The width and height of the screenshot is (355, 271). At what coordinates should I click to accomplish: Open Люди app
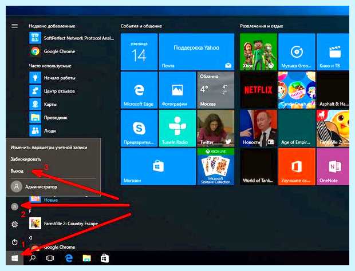[x=43, y=131]
